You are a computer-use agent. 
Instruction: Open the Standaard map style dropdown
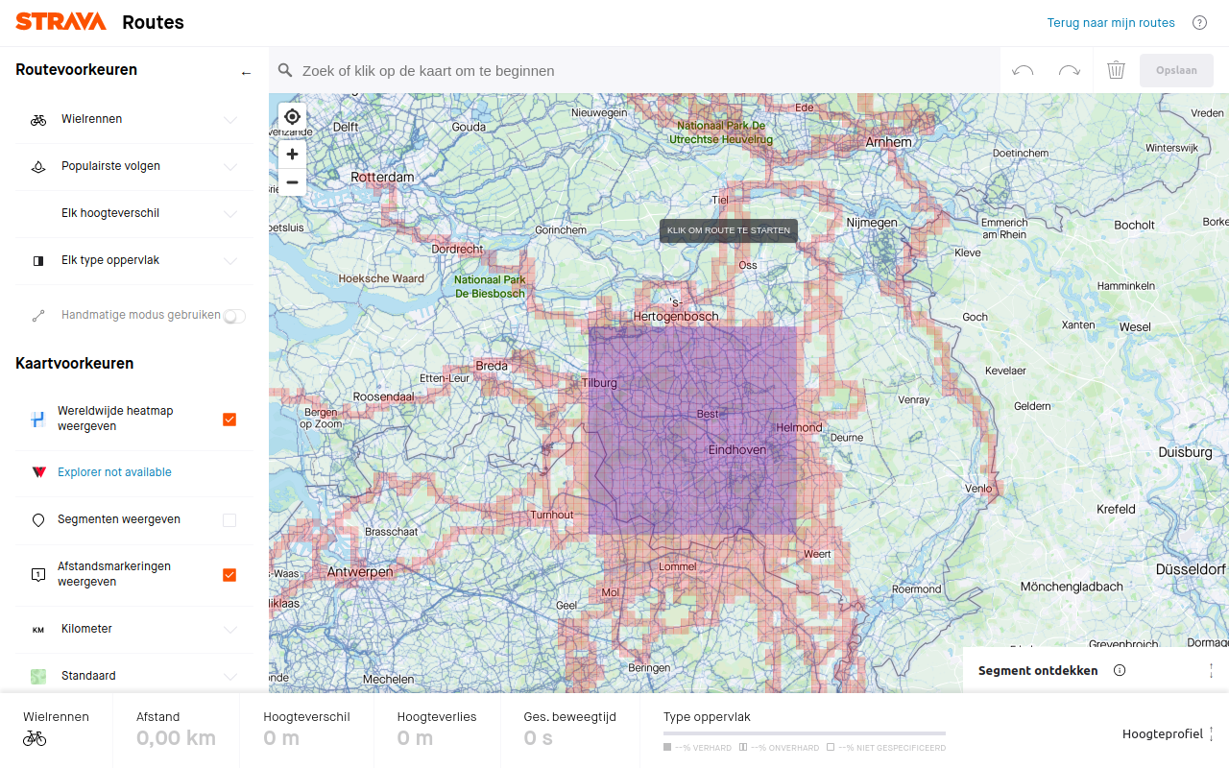tap(134, 677)
